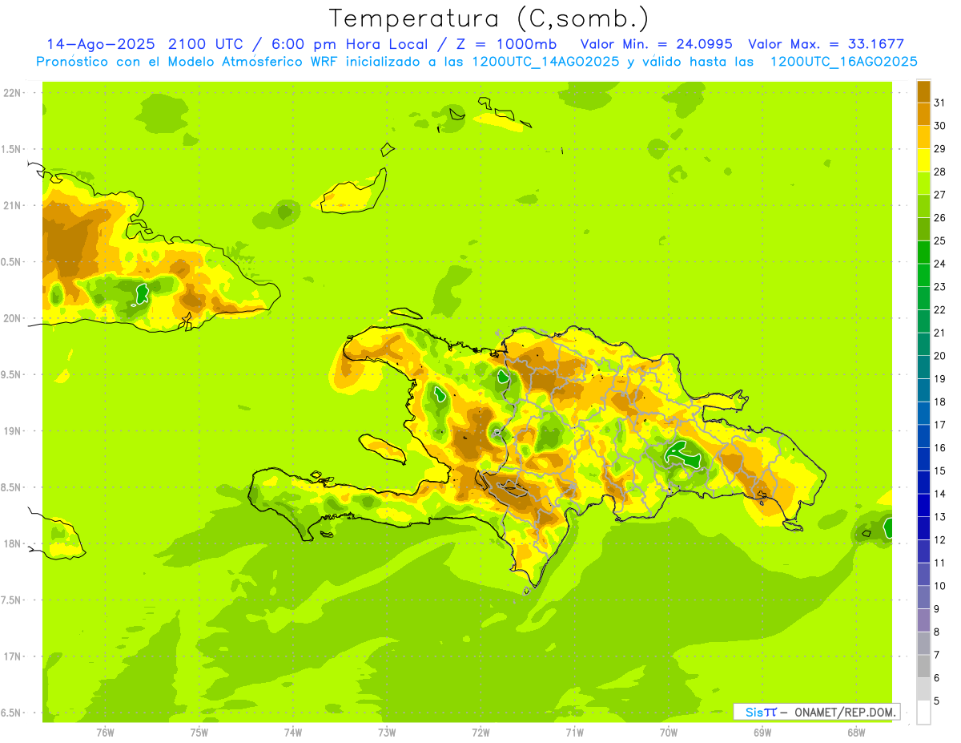Click the legend value "20" on color bar

[939, 356]
